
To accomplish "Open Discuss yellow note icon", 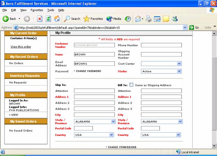I will [166, 19].
